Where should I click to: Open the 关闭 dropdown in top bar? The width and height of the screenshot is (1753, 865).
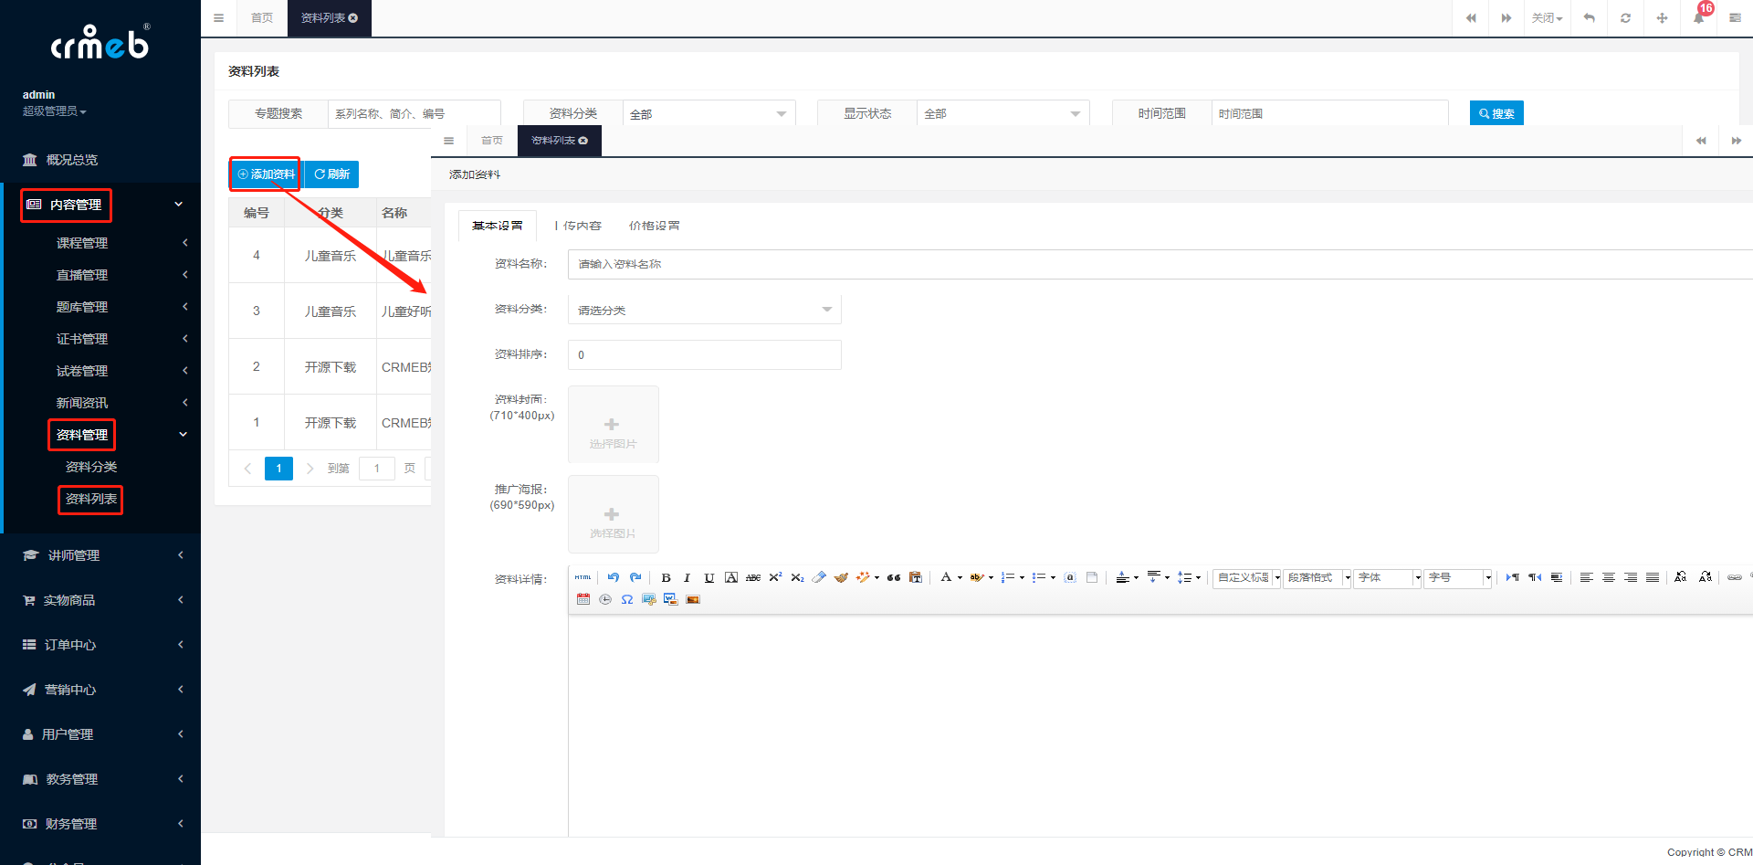click(1547, 18)
